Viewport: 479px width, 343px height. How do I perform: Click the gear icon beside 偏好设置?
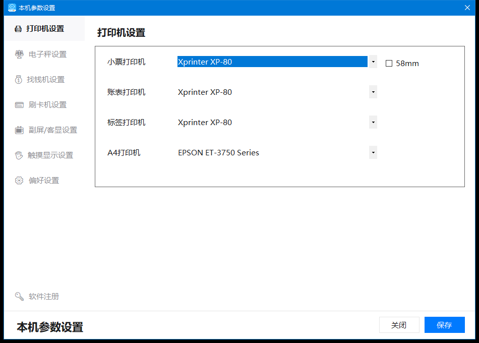19,181
